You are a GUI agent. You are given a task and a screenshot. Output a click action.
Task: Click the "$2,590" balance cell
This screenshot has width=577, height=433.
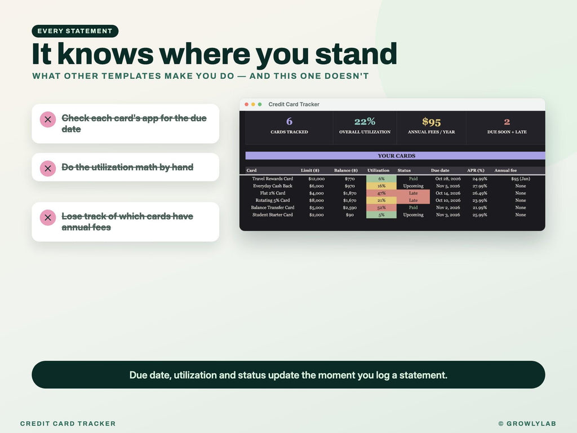(x=349, y=207)
